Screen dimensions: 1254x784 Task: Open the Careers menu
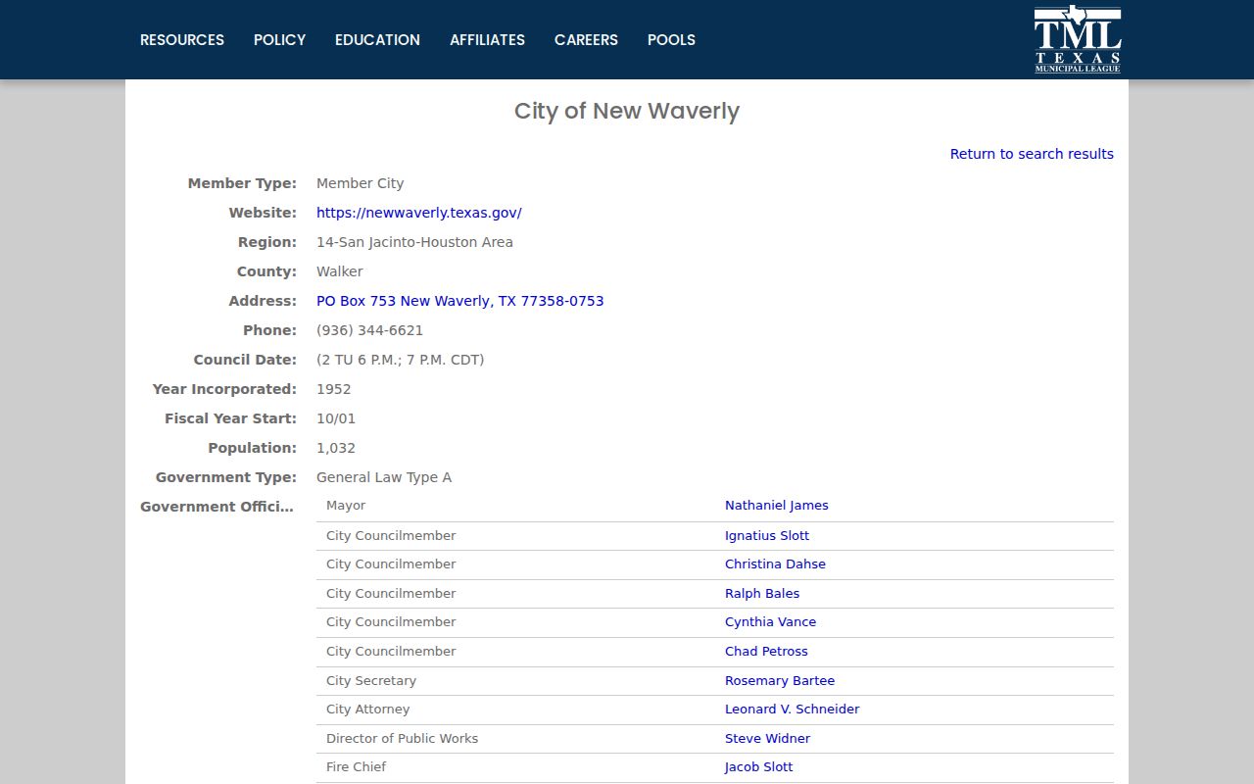586,40
